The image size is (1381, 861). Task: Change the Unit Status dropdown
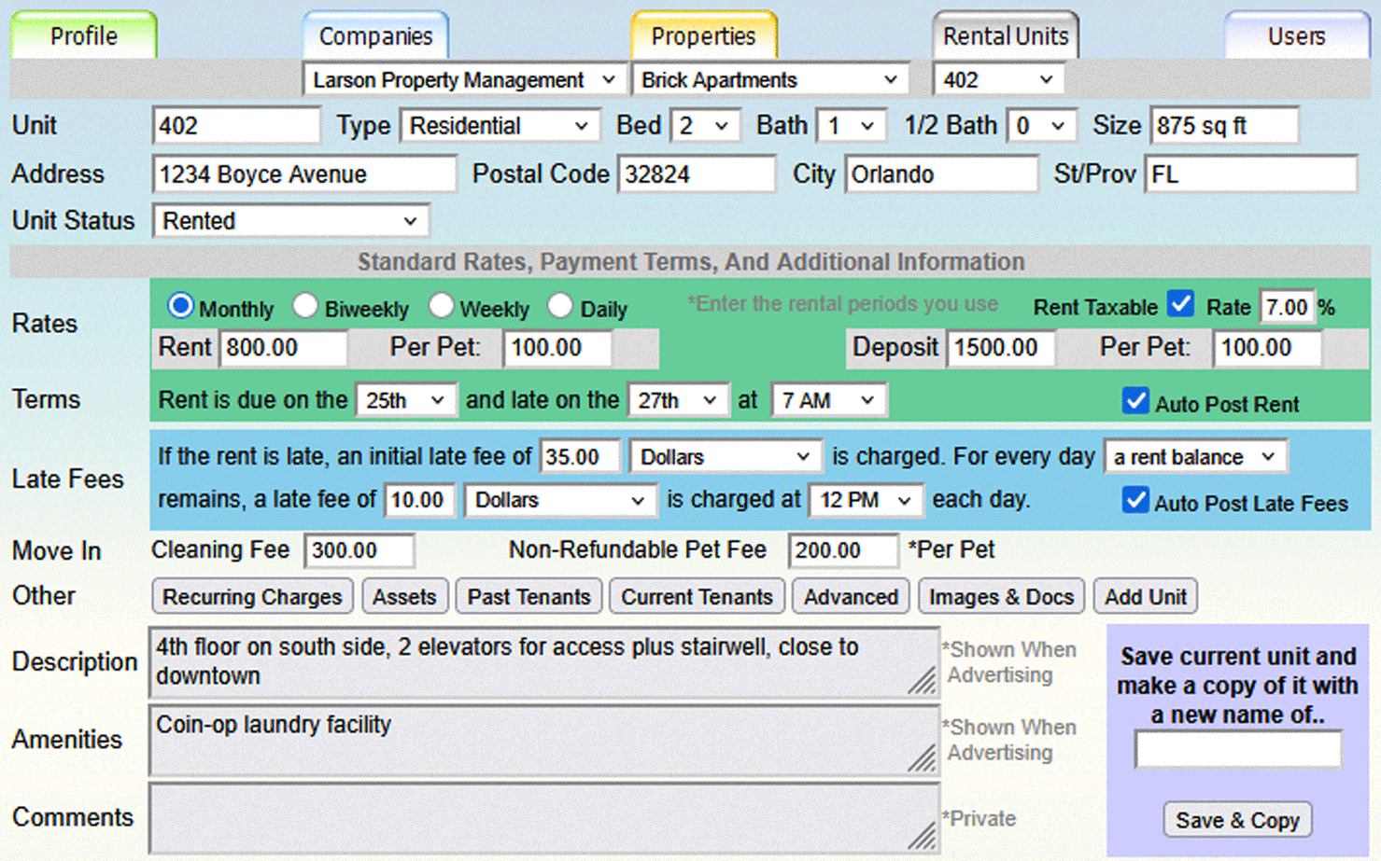tap(290, 220)
